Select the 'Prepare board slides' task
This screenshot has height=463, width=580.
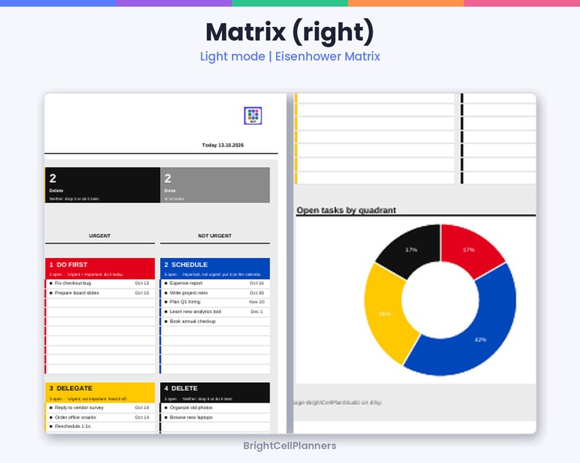click(x=77, y=293)
